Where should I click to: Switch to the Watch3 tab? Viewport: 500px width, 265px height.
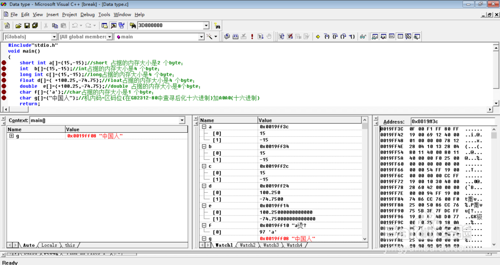coord(271,245)
